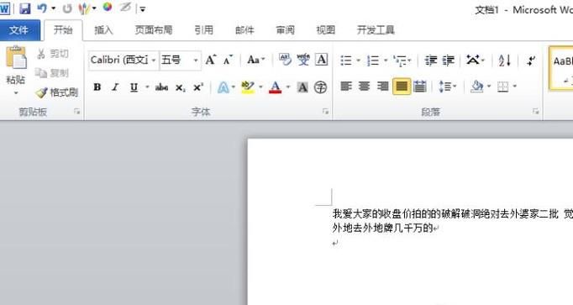Click the Redo/Repeat icon

(67, 8)
